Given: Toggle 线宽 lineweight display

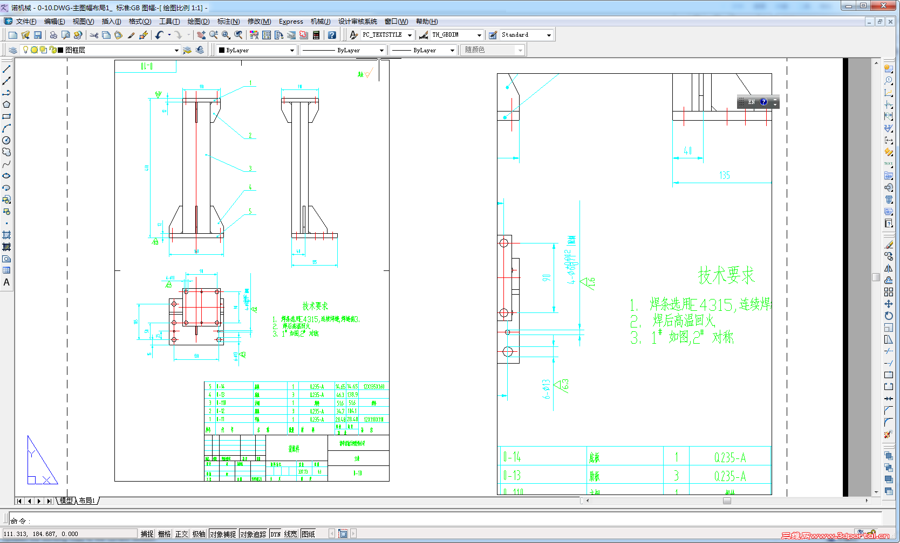Looking at the screenshot, I should [291, 534].
